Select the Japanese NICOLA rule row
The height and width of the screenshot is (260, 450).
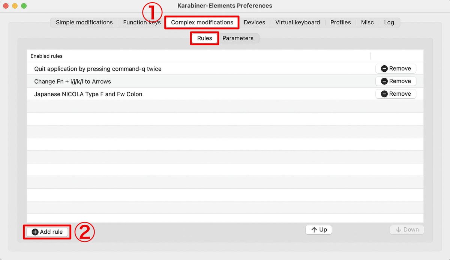[x=150, y=94]
